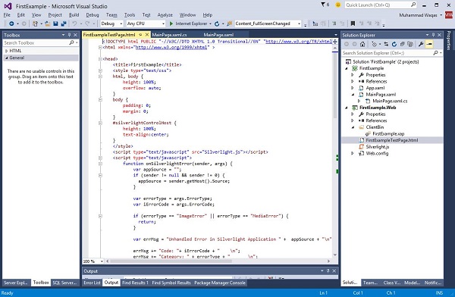Open the Debug configuration dropdown

click(x=112, y=23)
